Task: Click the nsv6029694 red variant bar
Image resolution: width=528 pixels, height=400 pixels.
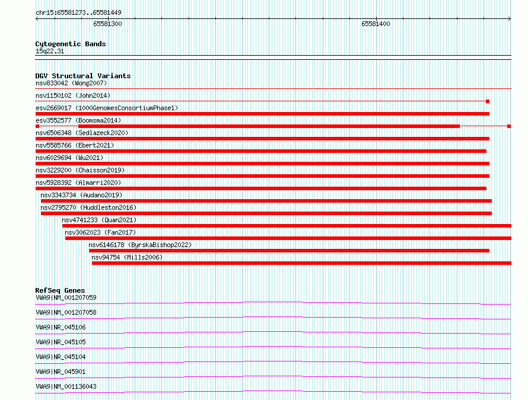Action: coord(262,164)
